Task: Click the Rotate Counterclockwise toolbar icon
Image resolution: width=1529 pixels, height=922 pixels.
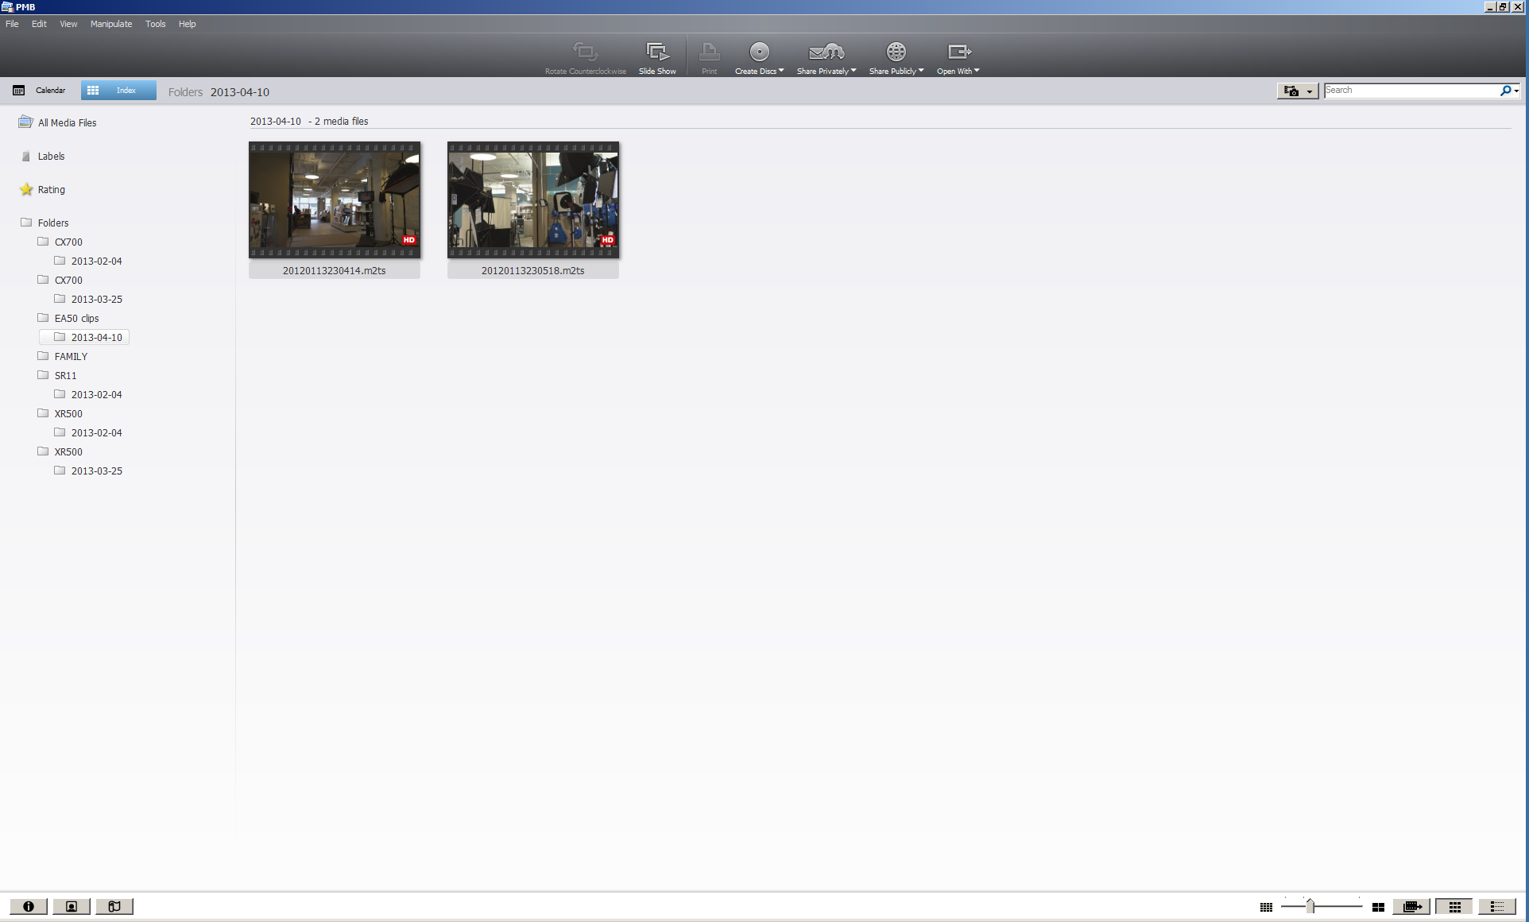Action: [x=586, y=52]
